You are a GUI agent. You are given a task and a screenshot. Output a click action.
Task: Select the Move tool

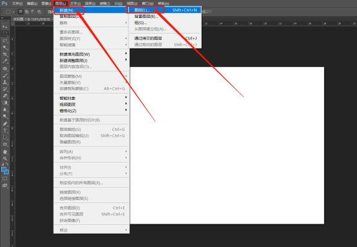click(x=5, y=27)
